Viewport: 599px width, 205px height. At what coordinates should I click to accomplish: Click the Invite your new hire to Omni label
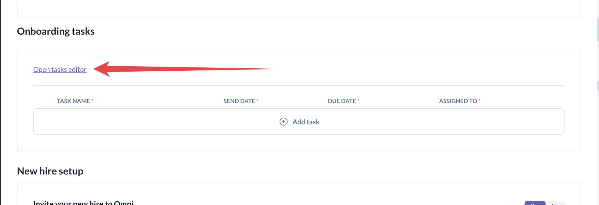pos(83,203)
